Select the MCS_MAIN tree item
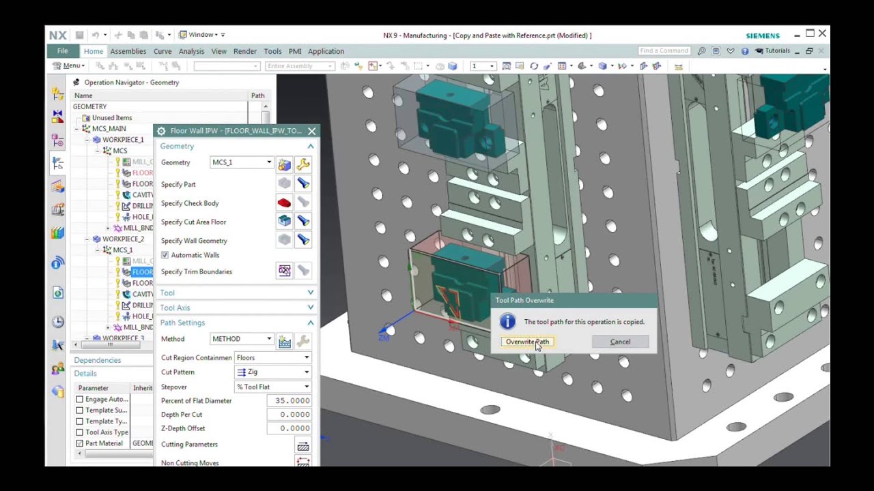The image size is (874, 491). click(x=109, y=129)
